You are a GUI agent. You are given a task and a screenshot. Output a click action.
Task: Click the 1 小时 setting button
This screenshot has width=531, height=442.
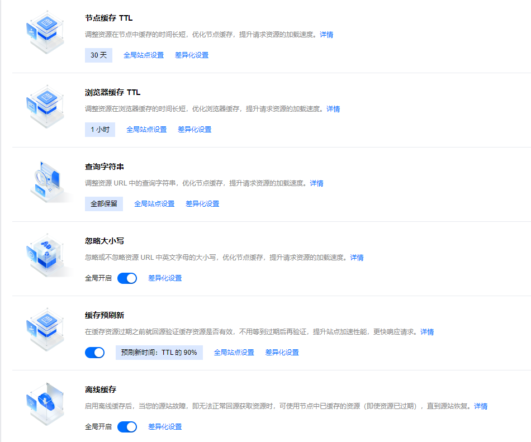pyautogui.click(x=99, y=129)
